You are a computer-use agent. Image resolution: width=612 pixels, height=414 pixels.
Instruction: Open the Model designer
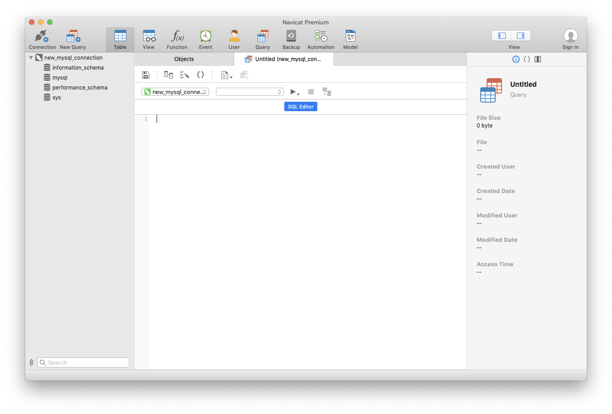coord(350,40)
